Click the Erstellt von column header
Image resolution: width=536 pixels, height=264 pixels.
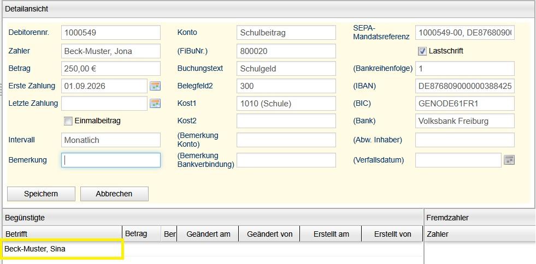click(392, 234)
